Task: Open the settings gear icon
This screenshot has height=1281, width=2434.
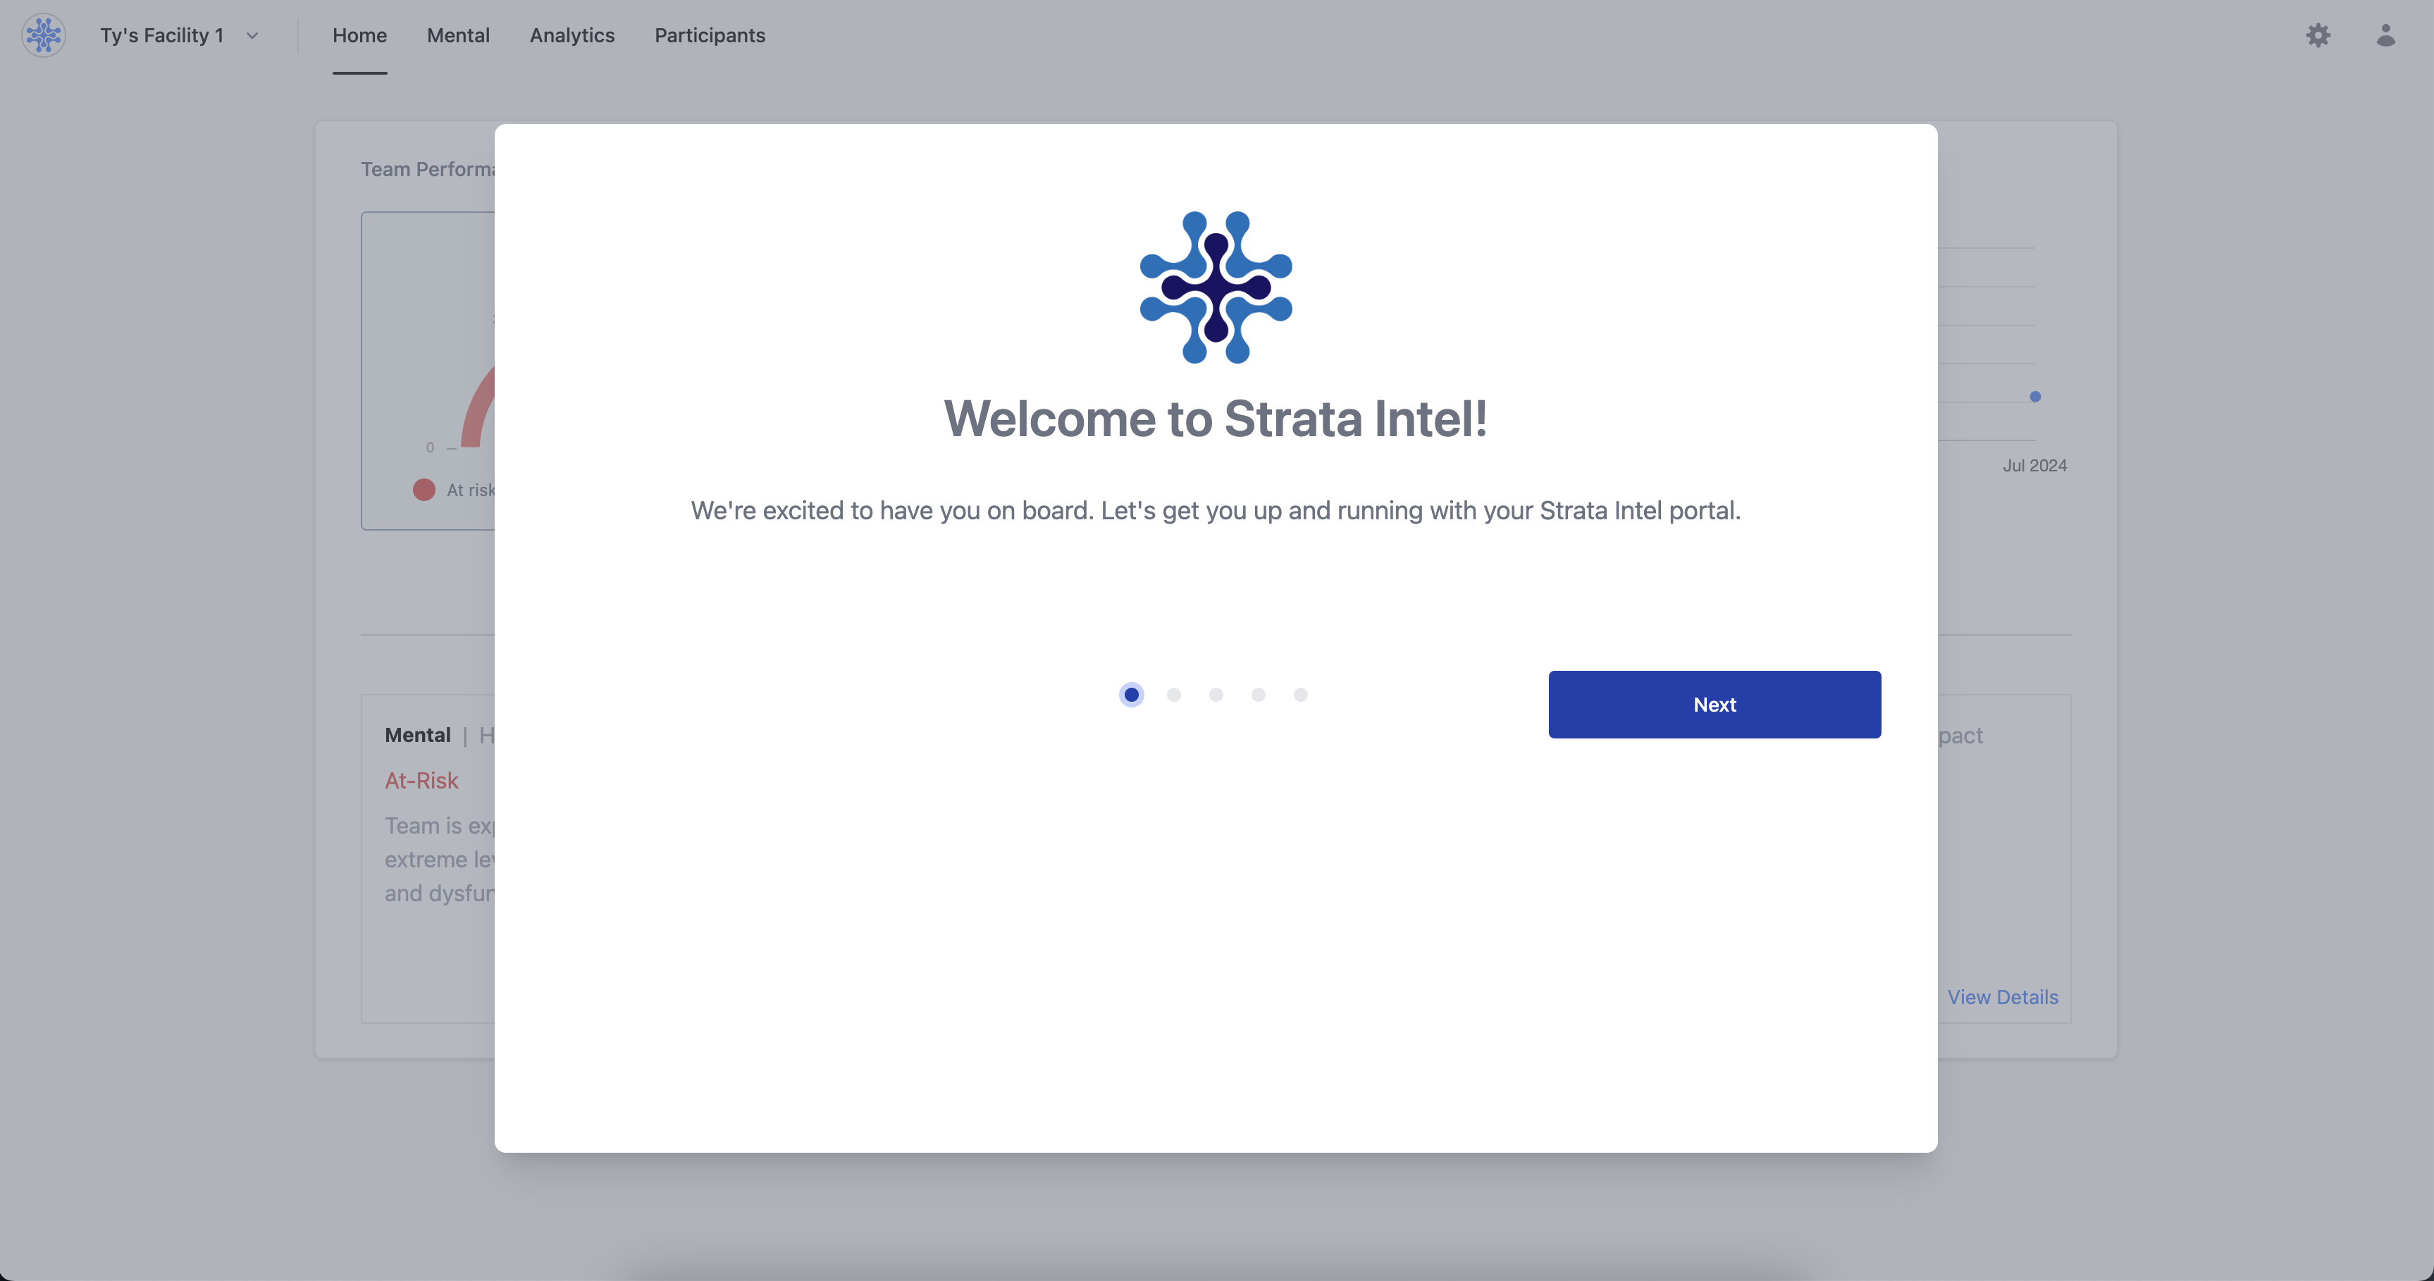Action: tap(2318, 36)
